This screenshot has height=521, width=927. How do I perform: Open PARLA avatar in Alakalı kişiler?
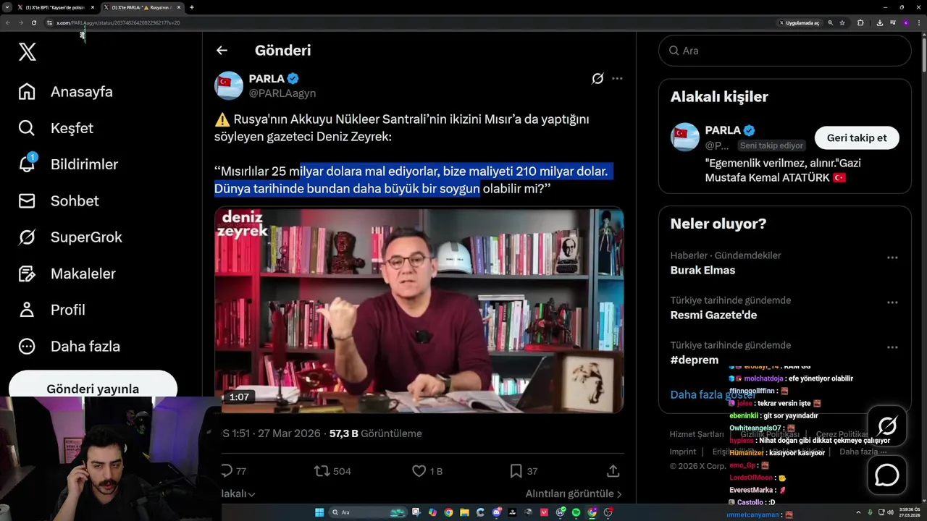tap(685, 137)
